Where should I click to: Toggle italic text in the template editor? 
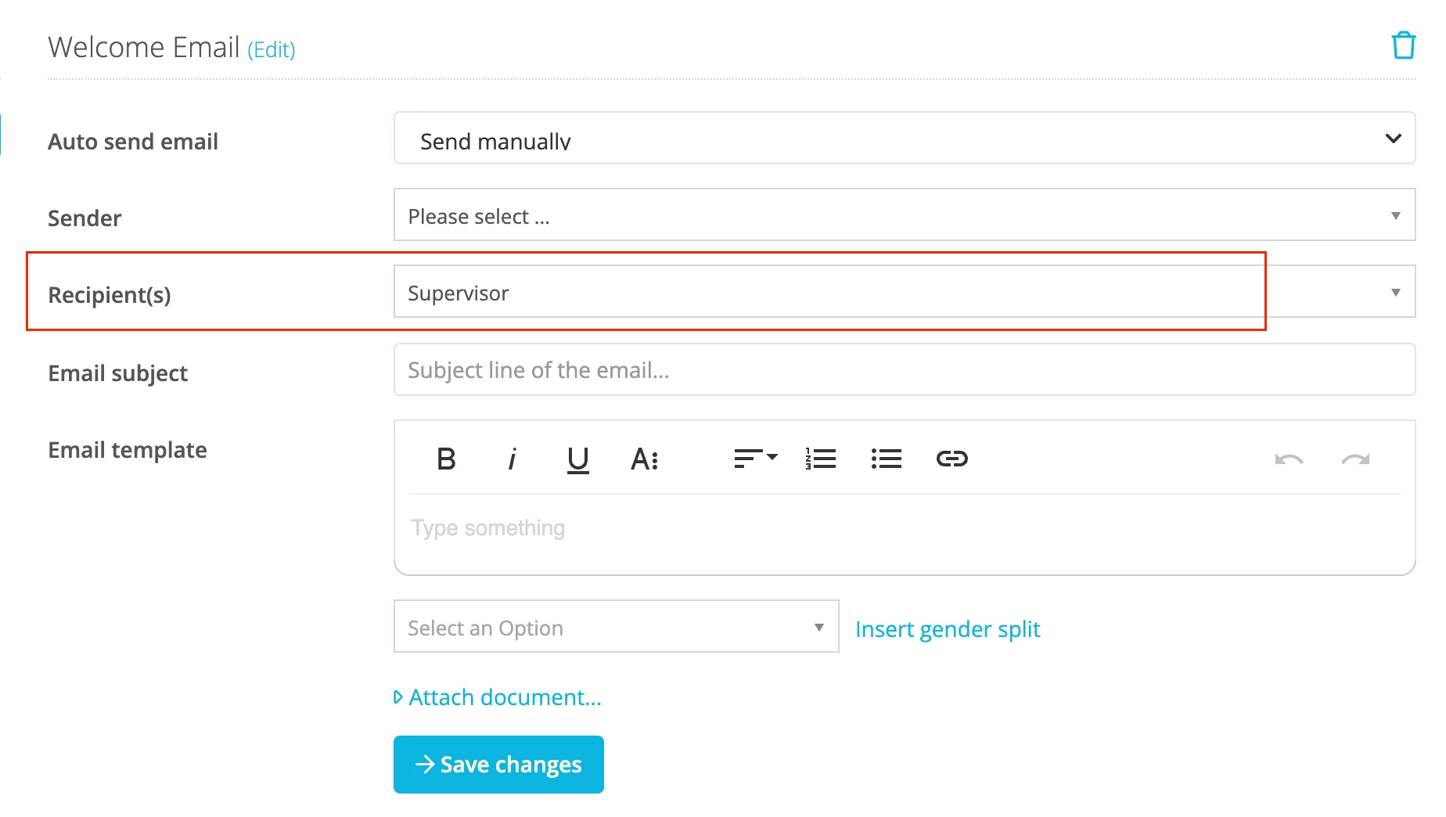tap(512, 459)
